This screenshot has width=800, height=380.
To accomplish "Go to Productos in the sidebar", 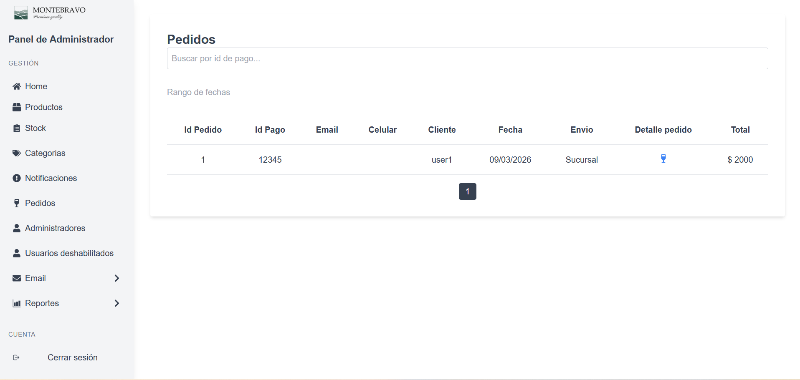I will 43,107.
